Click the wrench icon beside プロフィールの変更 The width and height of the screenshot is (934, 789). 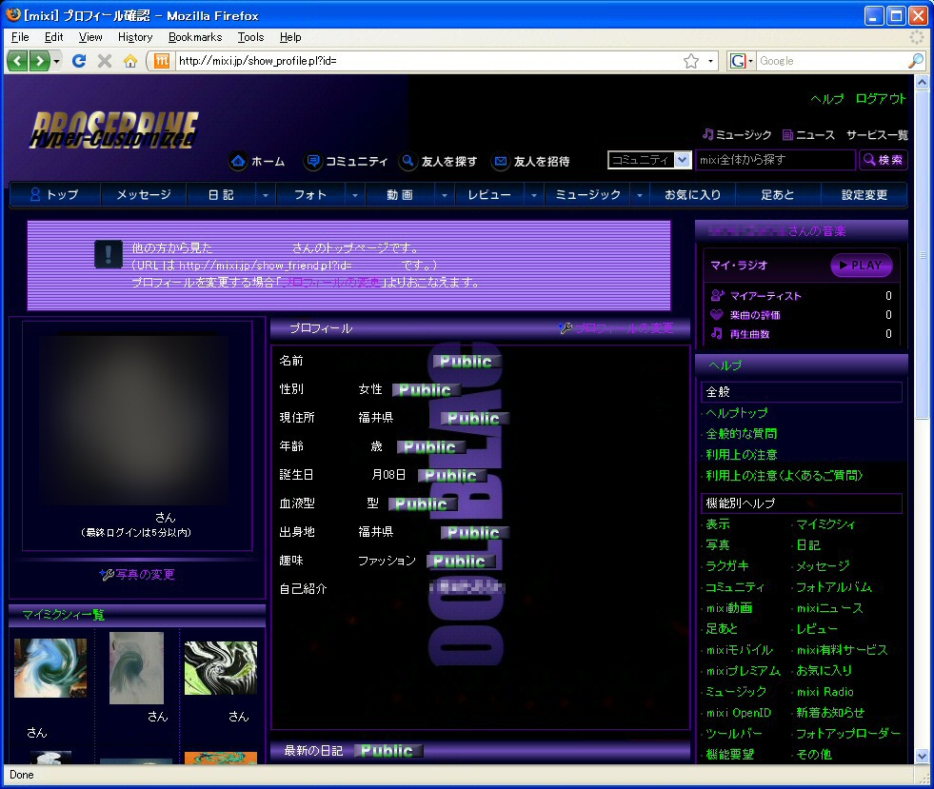pos(566,327)
